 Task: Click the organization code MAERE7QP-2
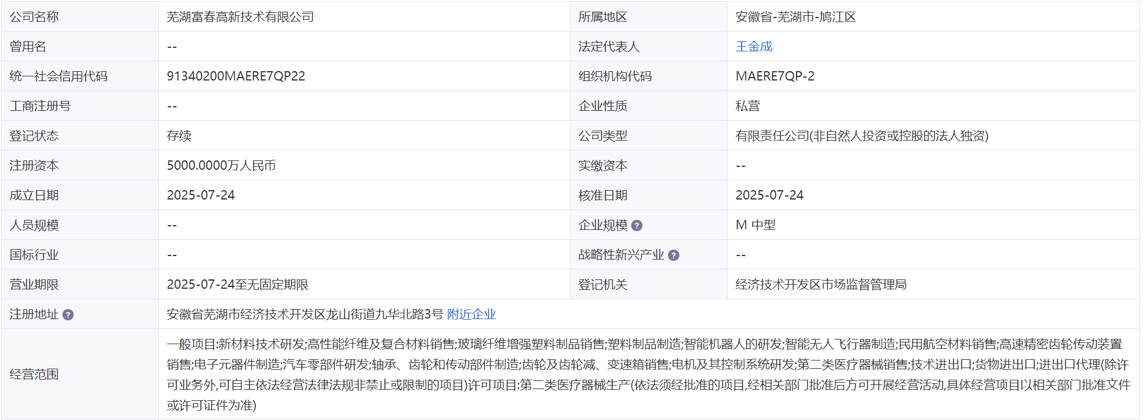pos(774,76)
